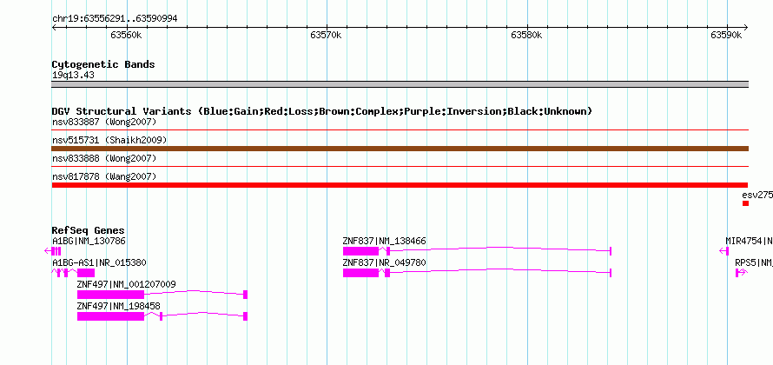Open gene label ZNF837|NM_138466
Image resolution: width=773 pixels, height=365 pixels.
pyautogui.click(x=385, y=242)
